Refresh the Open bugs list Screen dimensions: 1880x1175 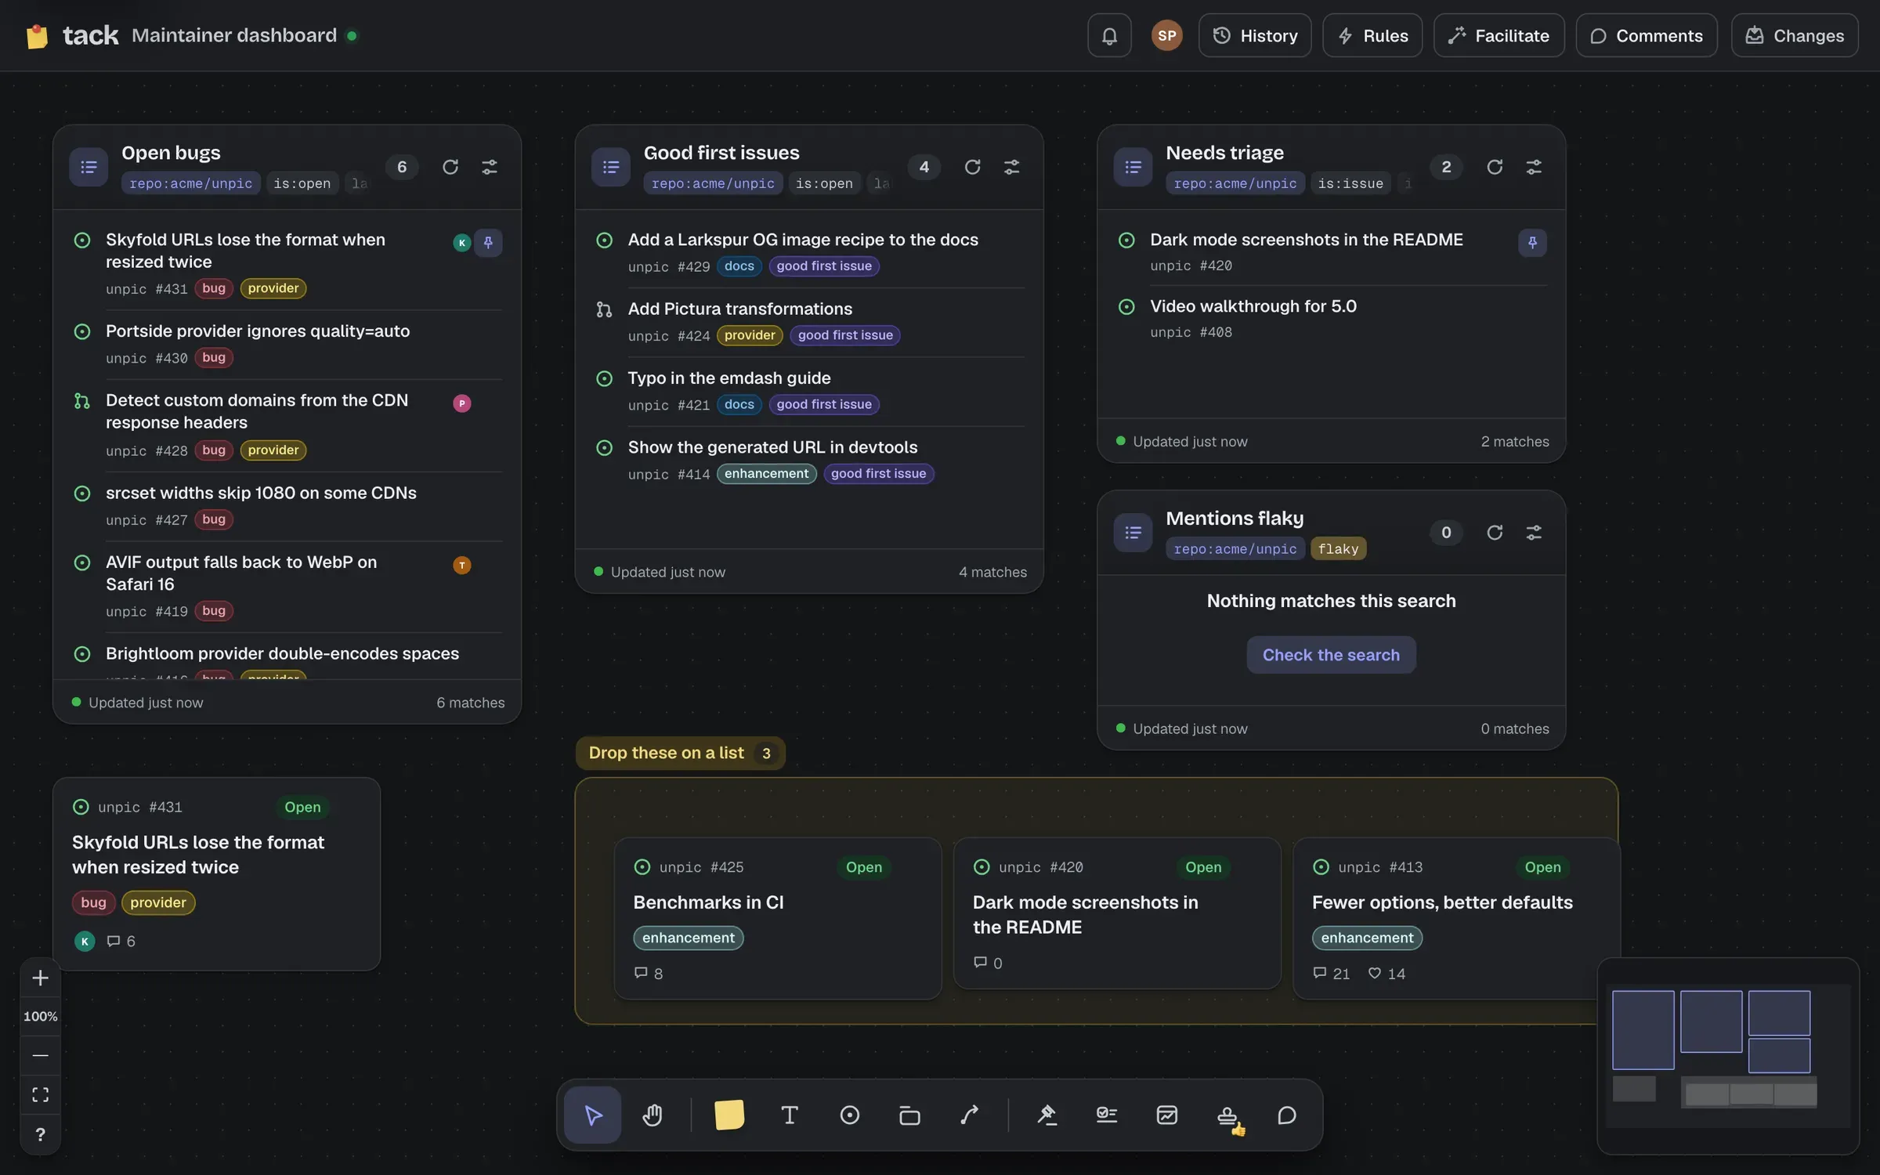[450, 167]
